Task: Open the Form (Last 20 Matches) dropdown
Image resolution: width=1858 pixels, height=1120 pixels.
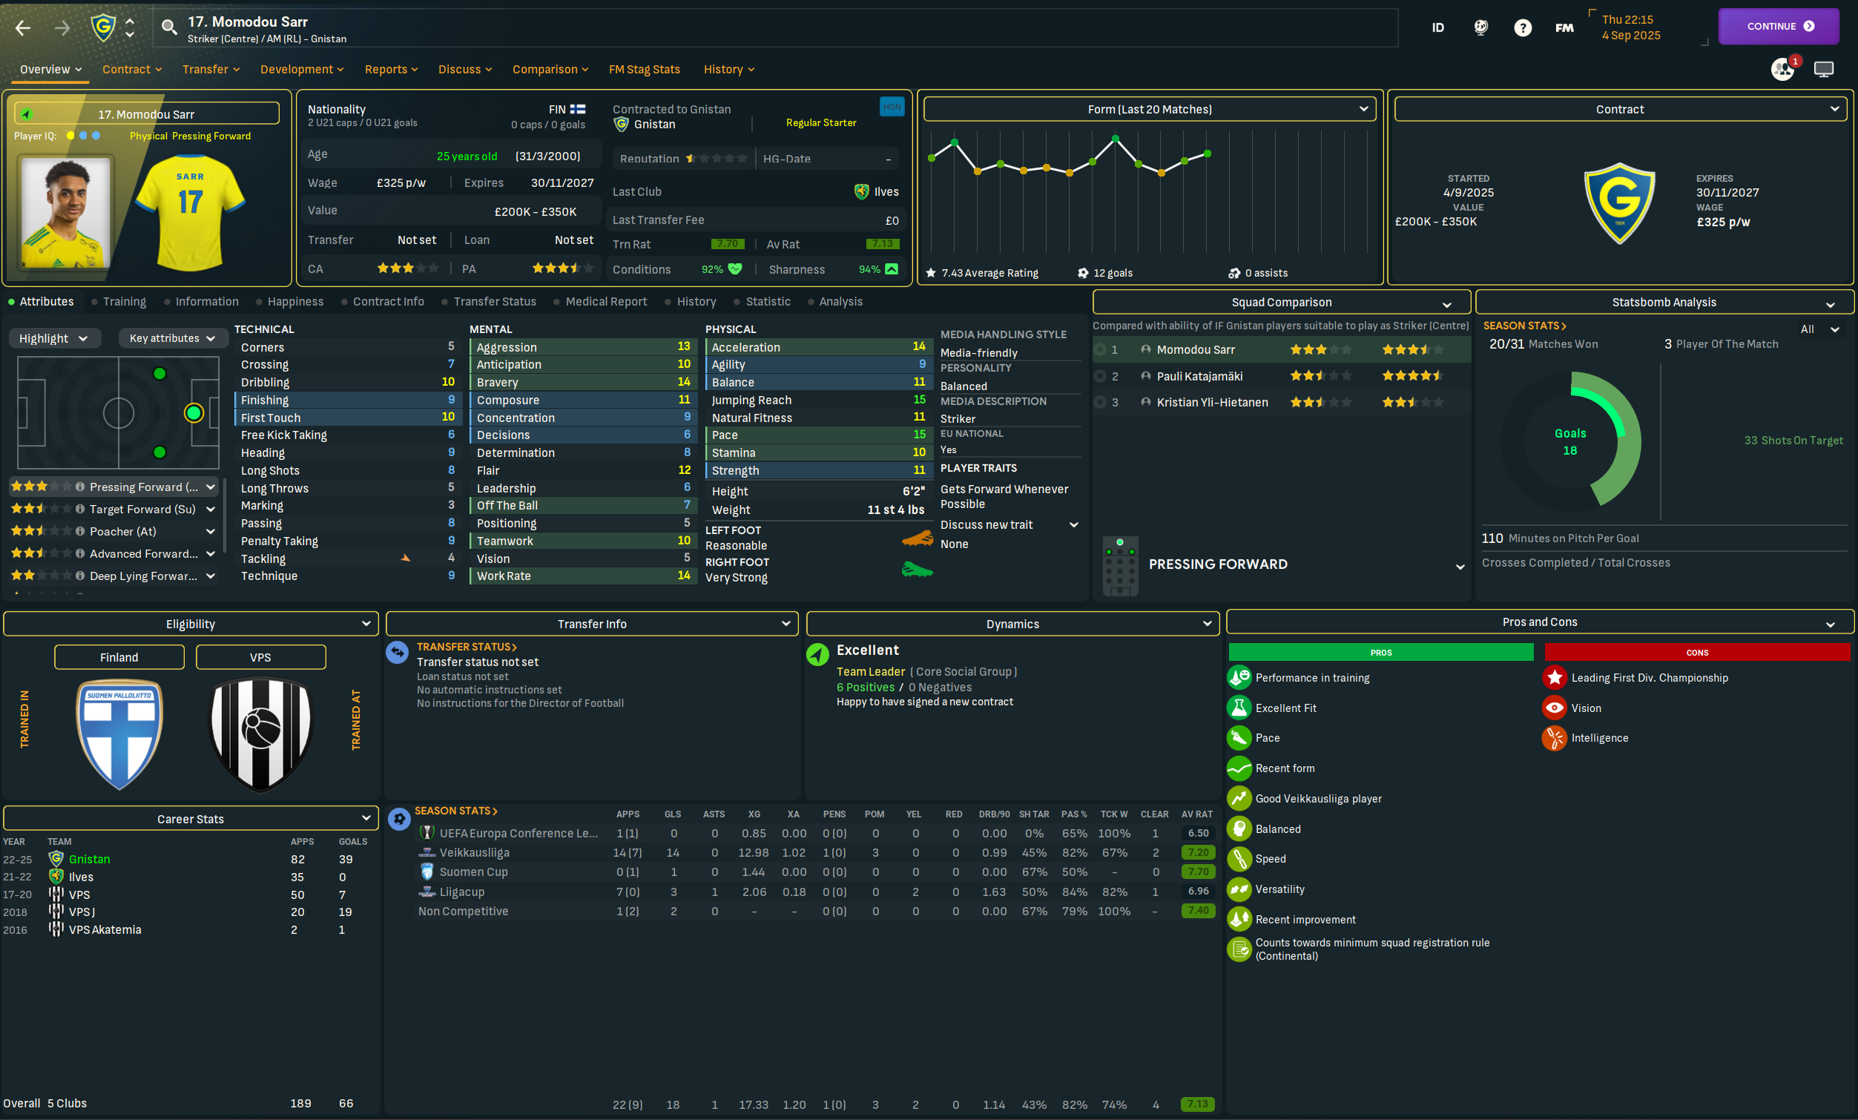Action: (1149, 109)
